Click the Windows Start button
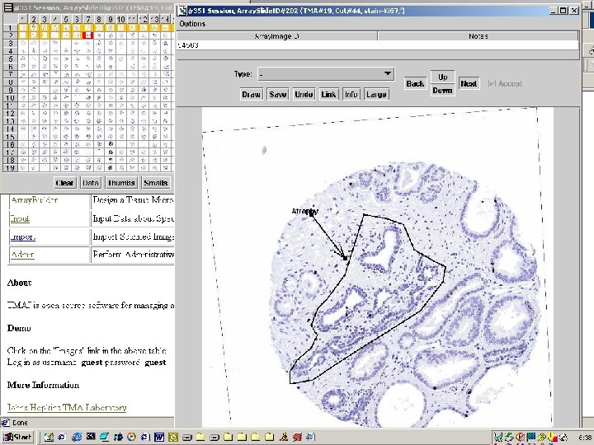 (x=18, y=436)
